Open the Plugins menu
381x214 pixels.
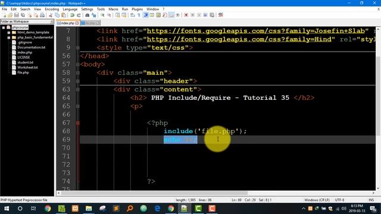coord(137,9)
